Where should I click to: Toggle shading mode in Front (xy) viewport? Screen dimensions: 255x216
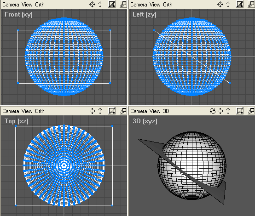pyautogui.click(x=112, y=4)
